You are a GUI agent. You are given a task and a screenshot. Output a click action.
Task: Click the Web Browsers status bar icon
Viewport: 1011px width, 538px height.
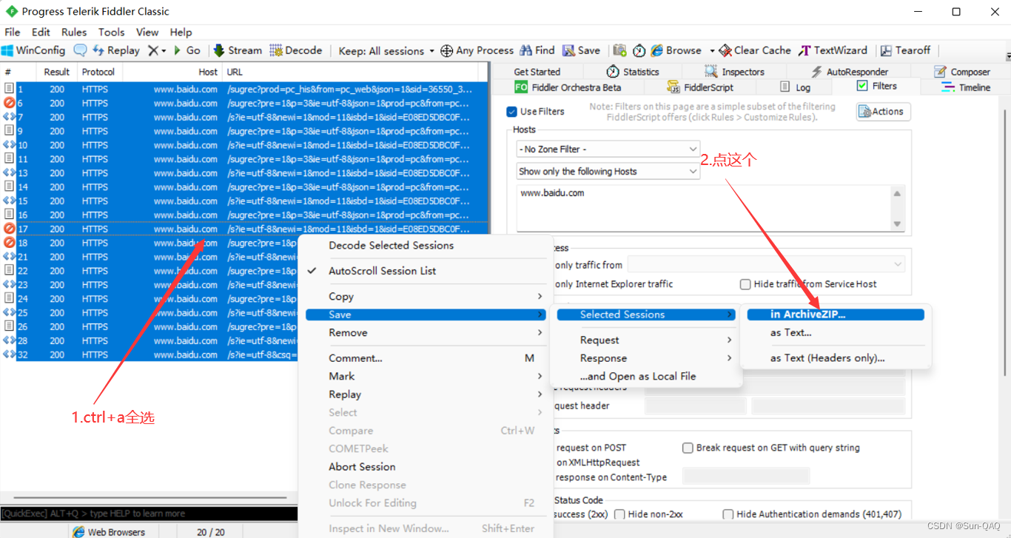tap(78, 532)
